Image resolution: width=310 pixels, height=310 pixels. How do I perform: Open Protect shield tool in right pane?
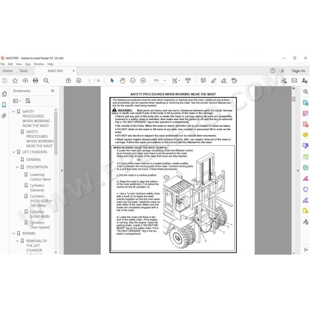(306, 190)
